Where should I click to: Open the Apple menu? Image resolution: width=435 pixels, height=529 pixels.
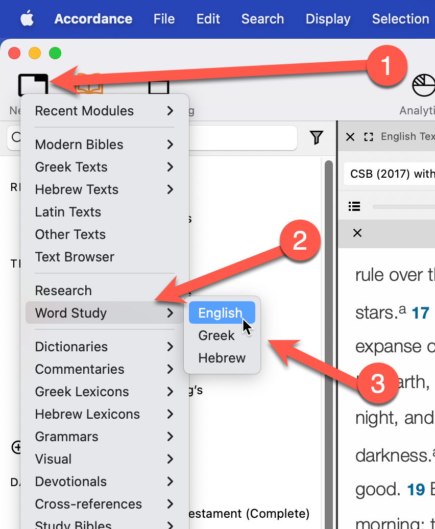pyautogui.click(x=27, y=18)
